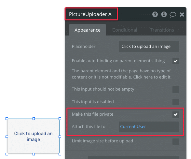Check This input is disabled

175,102
